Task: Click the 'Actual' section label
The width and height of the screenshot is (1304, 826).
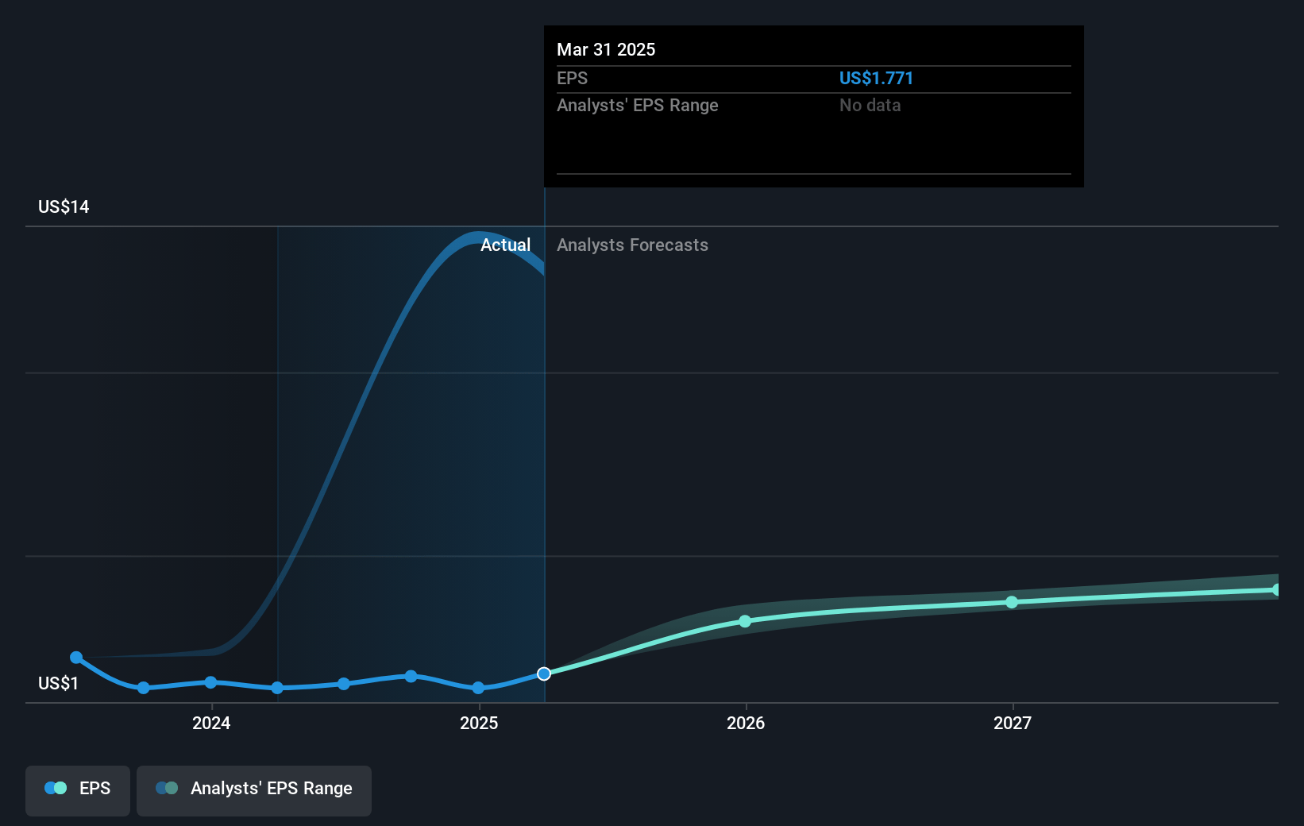Action: pyautogui.click(x=505, y=245)
